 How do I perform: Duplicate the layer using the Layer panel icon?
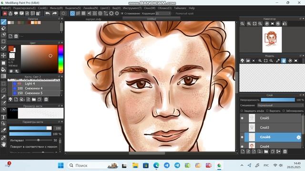(x=273, y=152)
